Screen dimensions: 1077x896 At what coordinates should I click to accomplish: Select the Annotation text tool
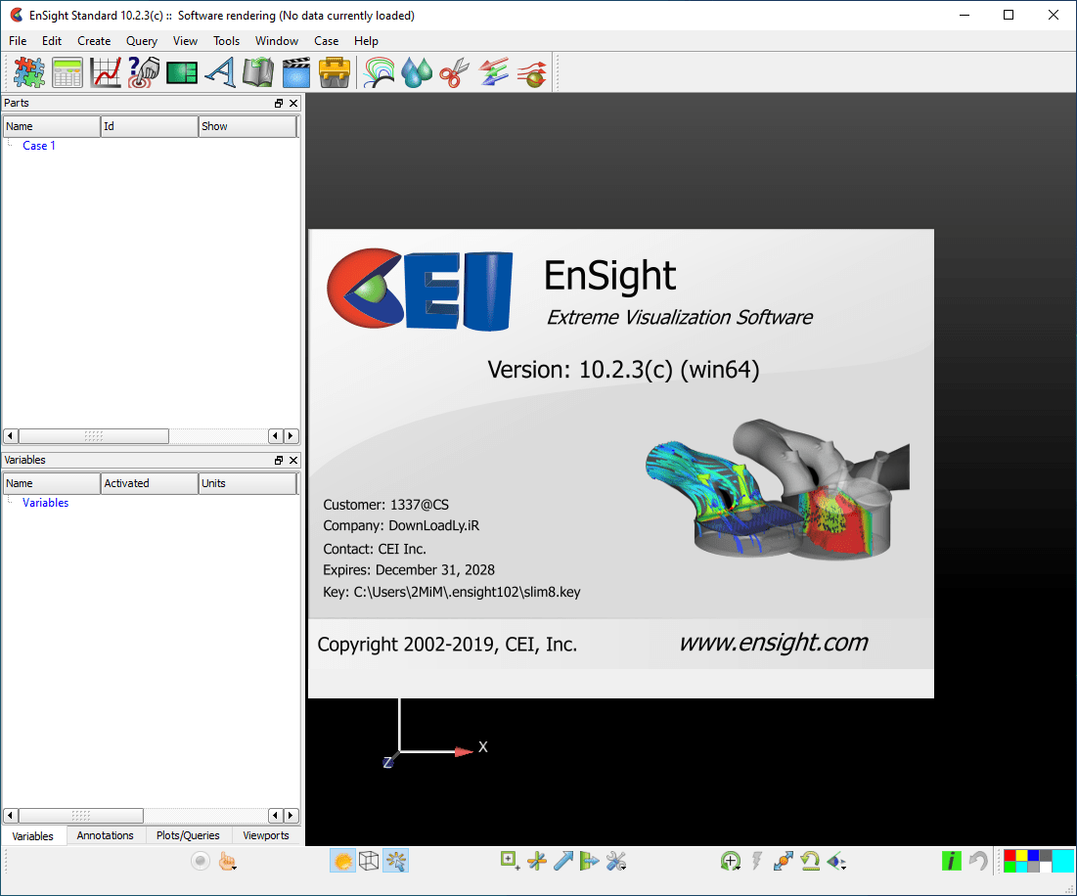[219, 71]
